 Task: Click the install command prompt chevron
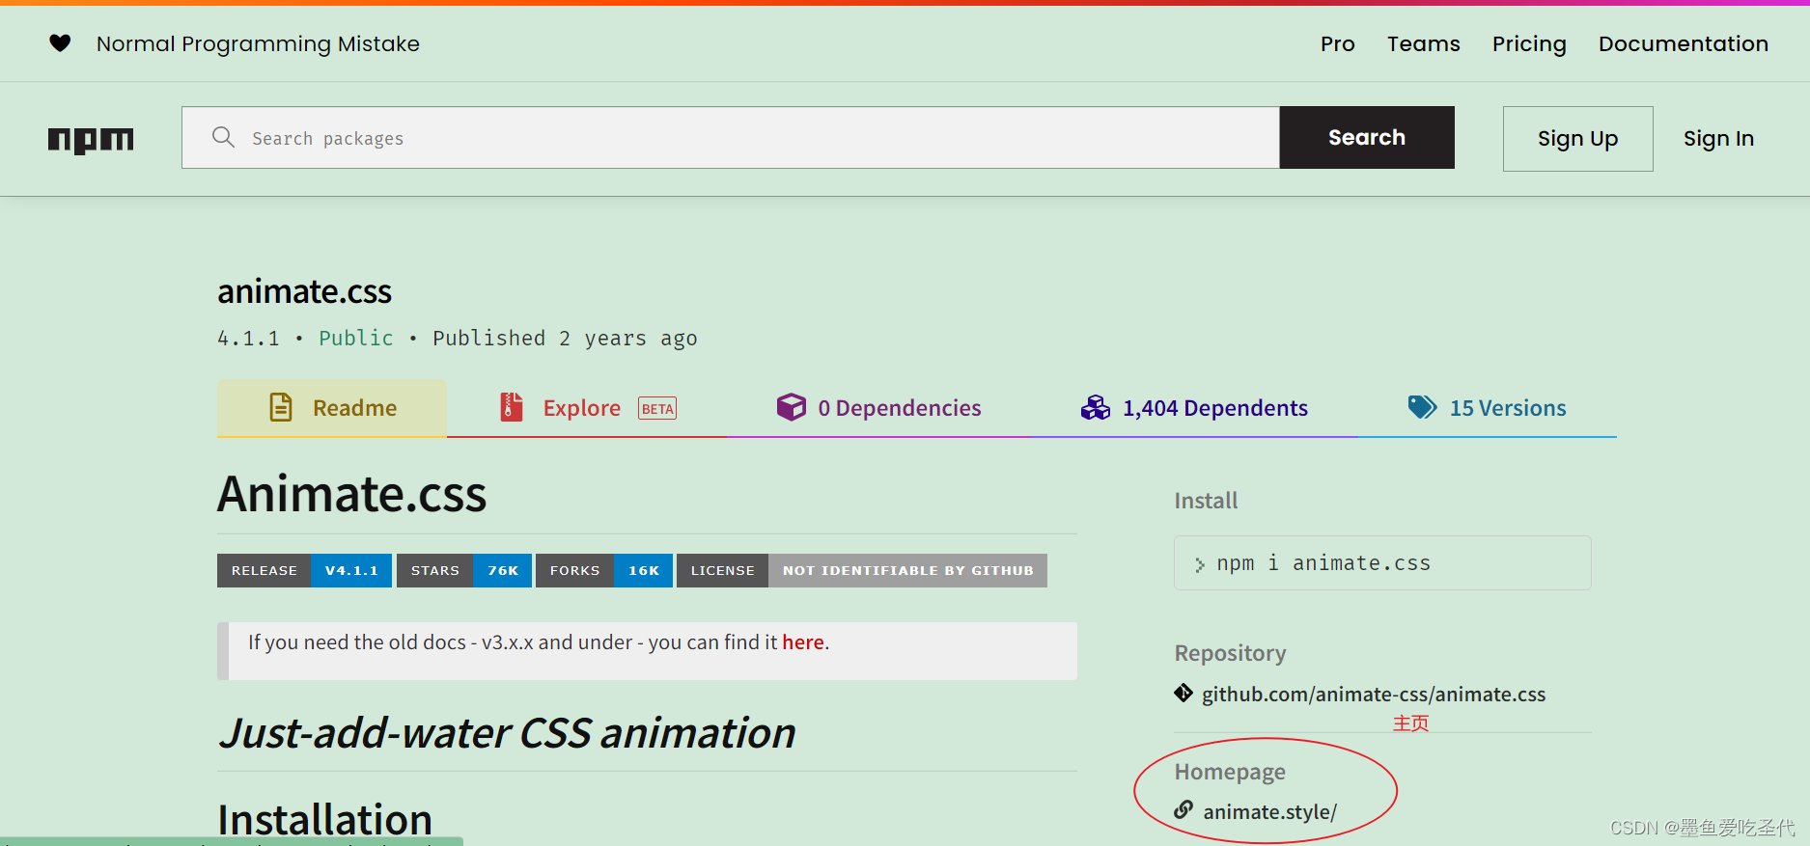tap(1200, 564)
